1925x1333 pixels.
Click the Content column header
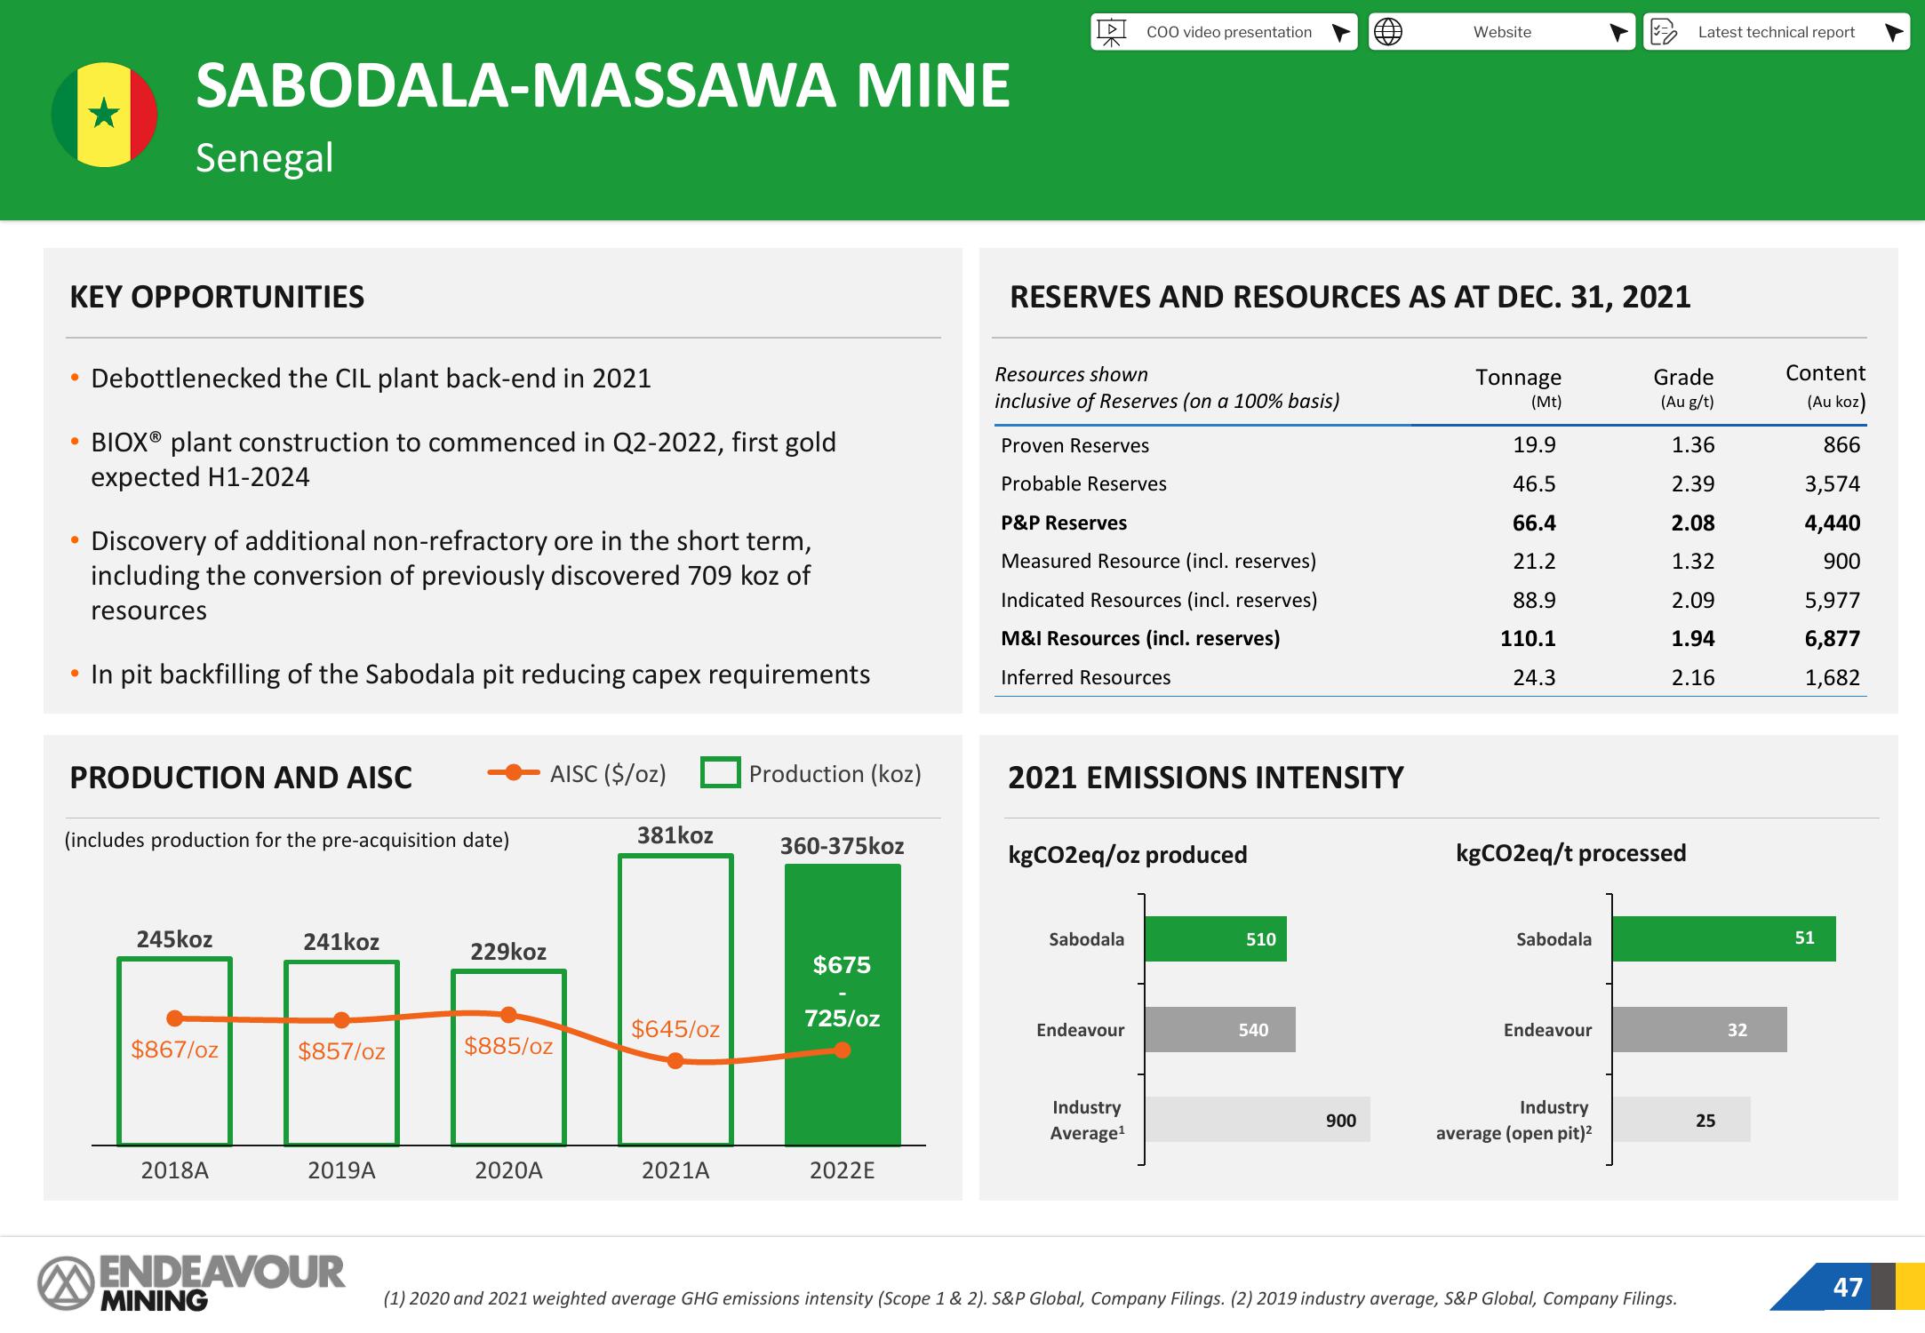pyautogui.click(x=1825, y=386)
